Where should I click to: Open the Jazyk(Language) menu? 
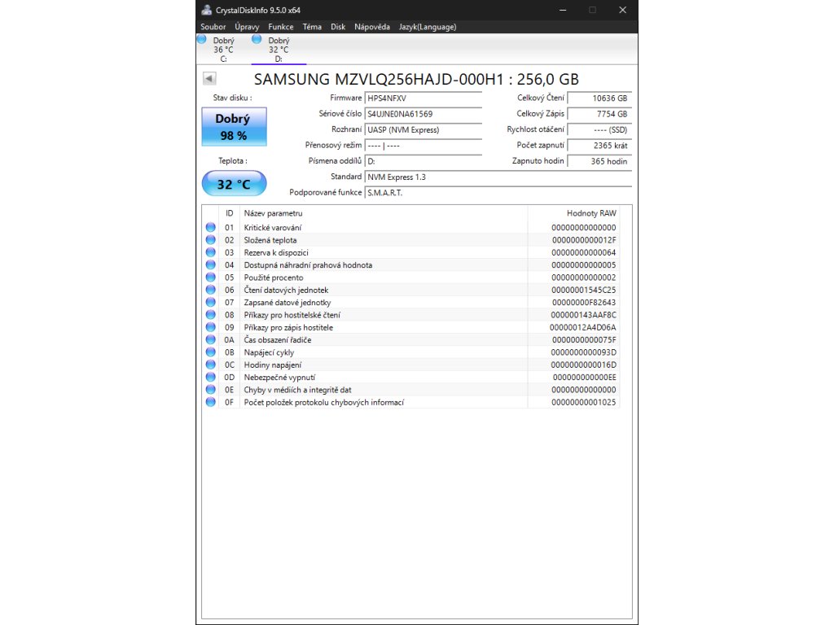point(428,27)
